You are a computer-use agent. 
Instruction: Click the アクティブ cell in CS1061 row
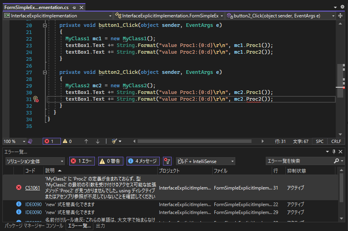tap(295, 188)
